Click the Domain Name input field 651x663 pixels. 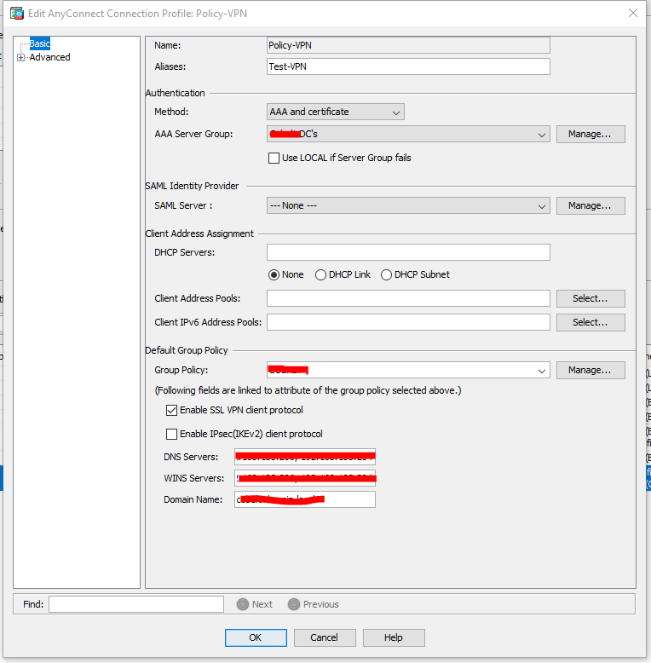(x=305, y=499)
